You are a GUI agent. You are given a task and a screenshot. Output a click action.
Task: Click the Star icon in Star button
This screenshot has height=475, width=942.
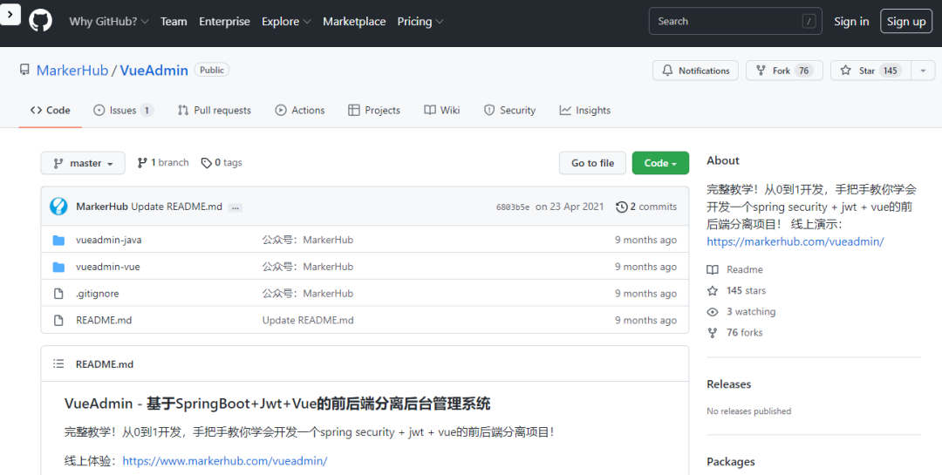pos(846,71)
